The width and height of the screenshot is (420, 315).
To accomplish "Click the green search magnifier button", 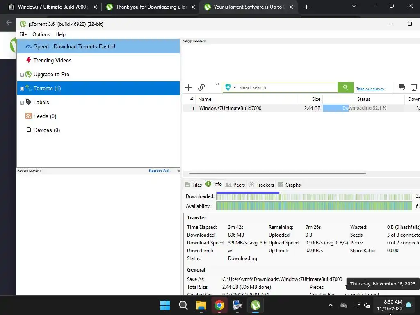I will 345,87.
